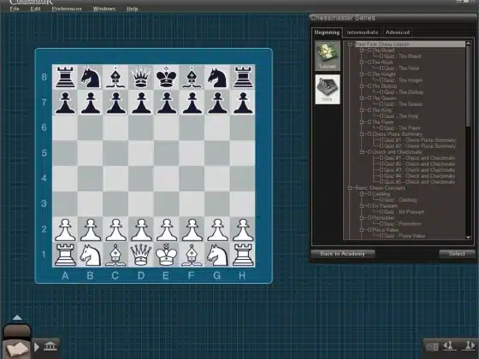Select the black knight on G8
This screenshot has height=359, width=479.
click(217, 77)
